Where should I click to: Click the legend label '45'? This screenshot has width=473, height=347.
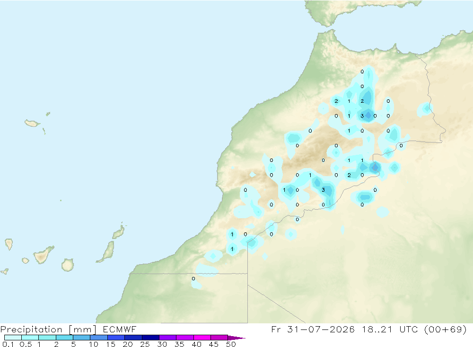(214, 344)
